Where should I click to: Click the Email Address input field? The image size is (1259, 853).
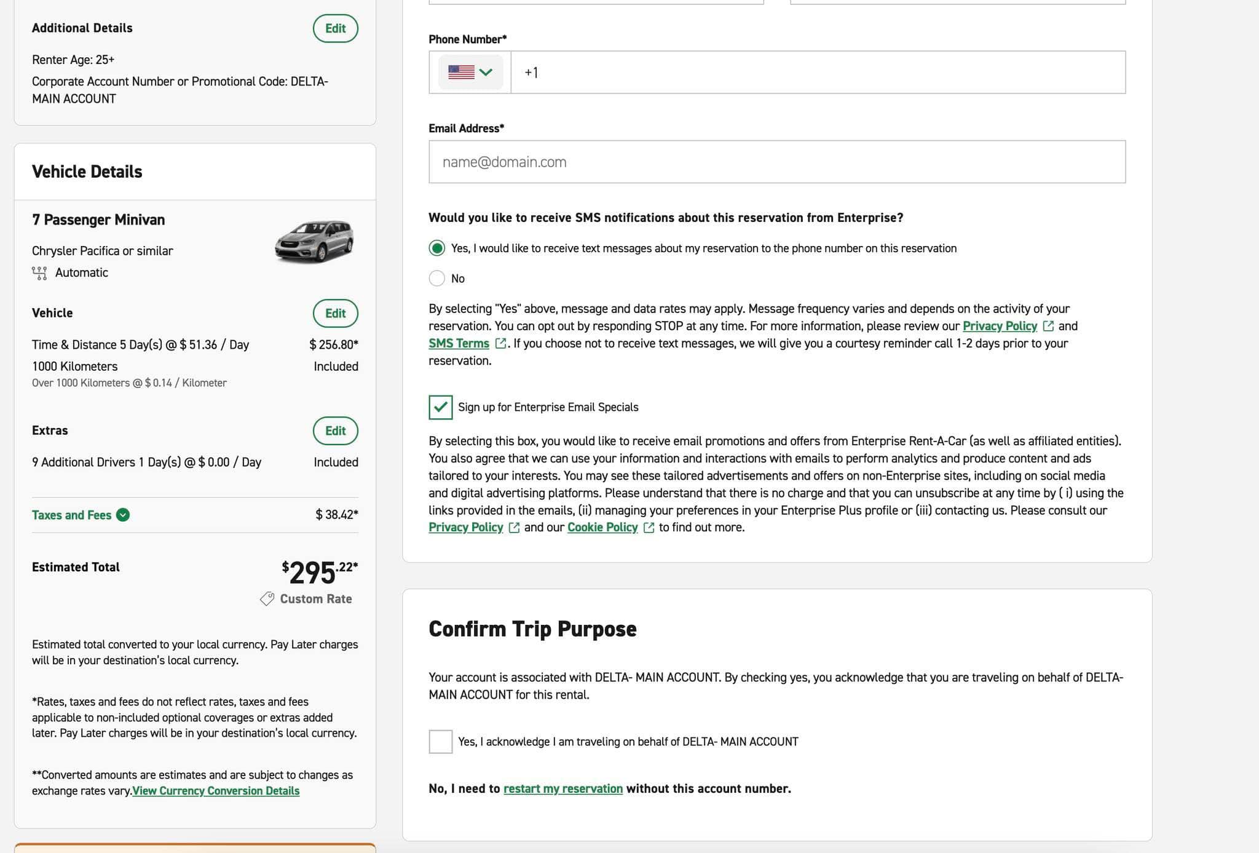(777, 162)
